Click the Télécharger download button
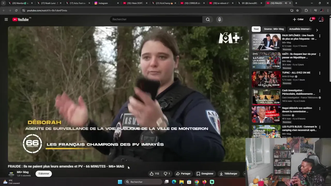 228,174
